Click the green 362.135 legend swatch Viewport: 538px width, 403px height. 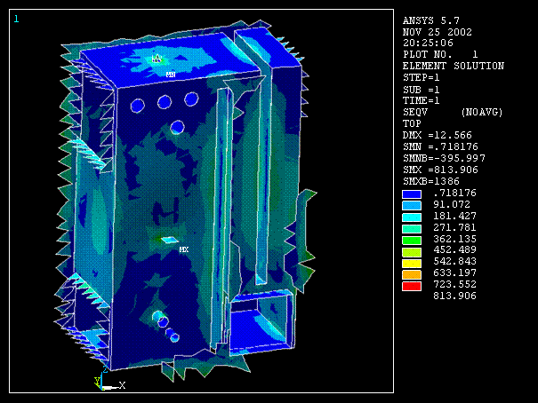pyautogui.click(x=412, y=241)
